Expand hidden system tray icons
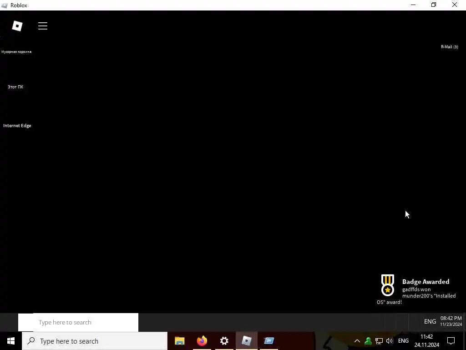Viewport: 466px width, 350px height. tap(357, 341)
